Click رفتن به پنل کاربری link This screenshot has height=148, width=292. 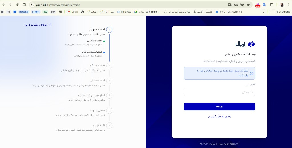coord(219,117)
